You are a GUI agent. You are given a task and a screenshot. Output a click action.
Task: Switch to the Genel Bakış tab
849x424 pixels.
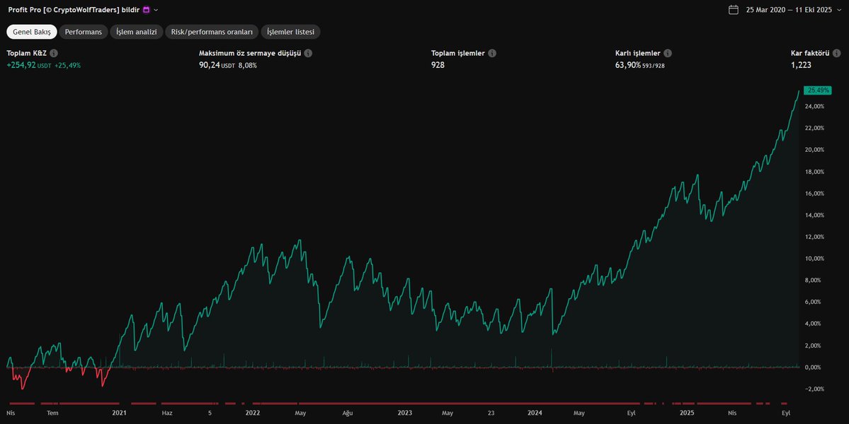coord(31,32)
